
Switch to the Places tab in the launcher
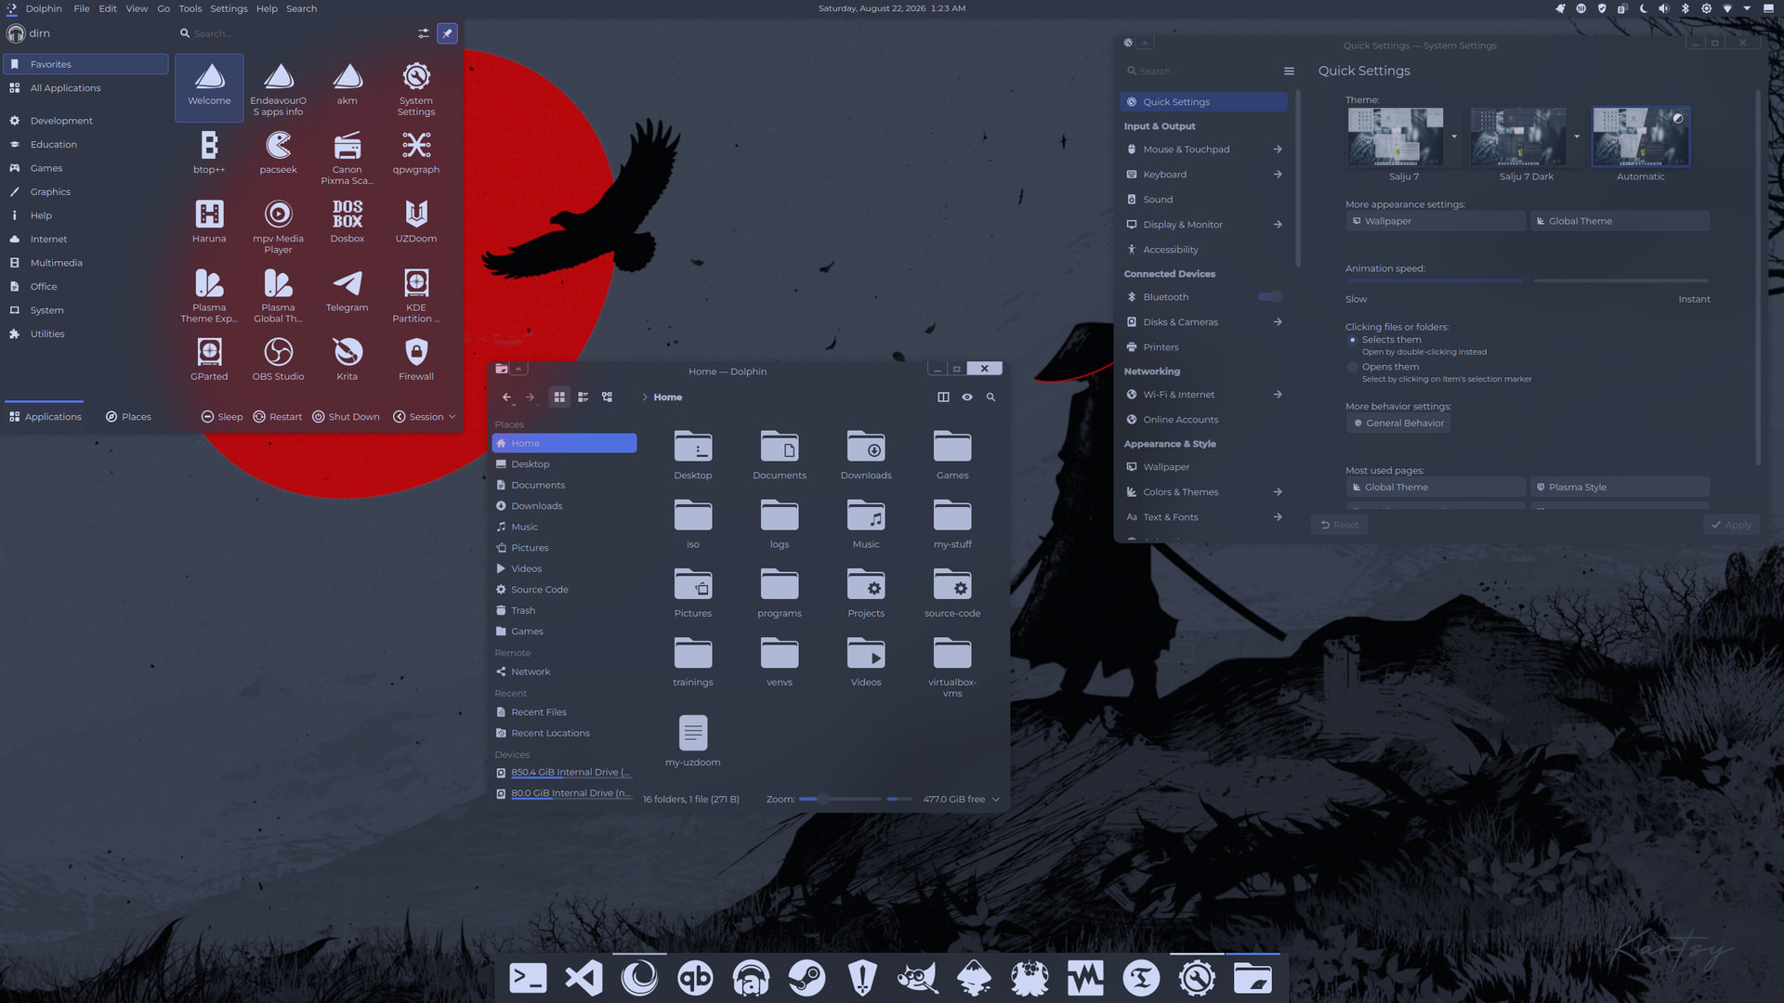pyautogui.click(x=128, y=417)
